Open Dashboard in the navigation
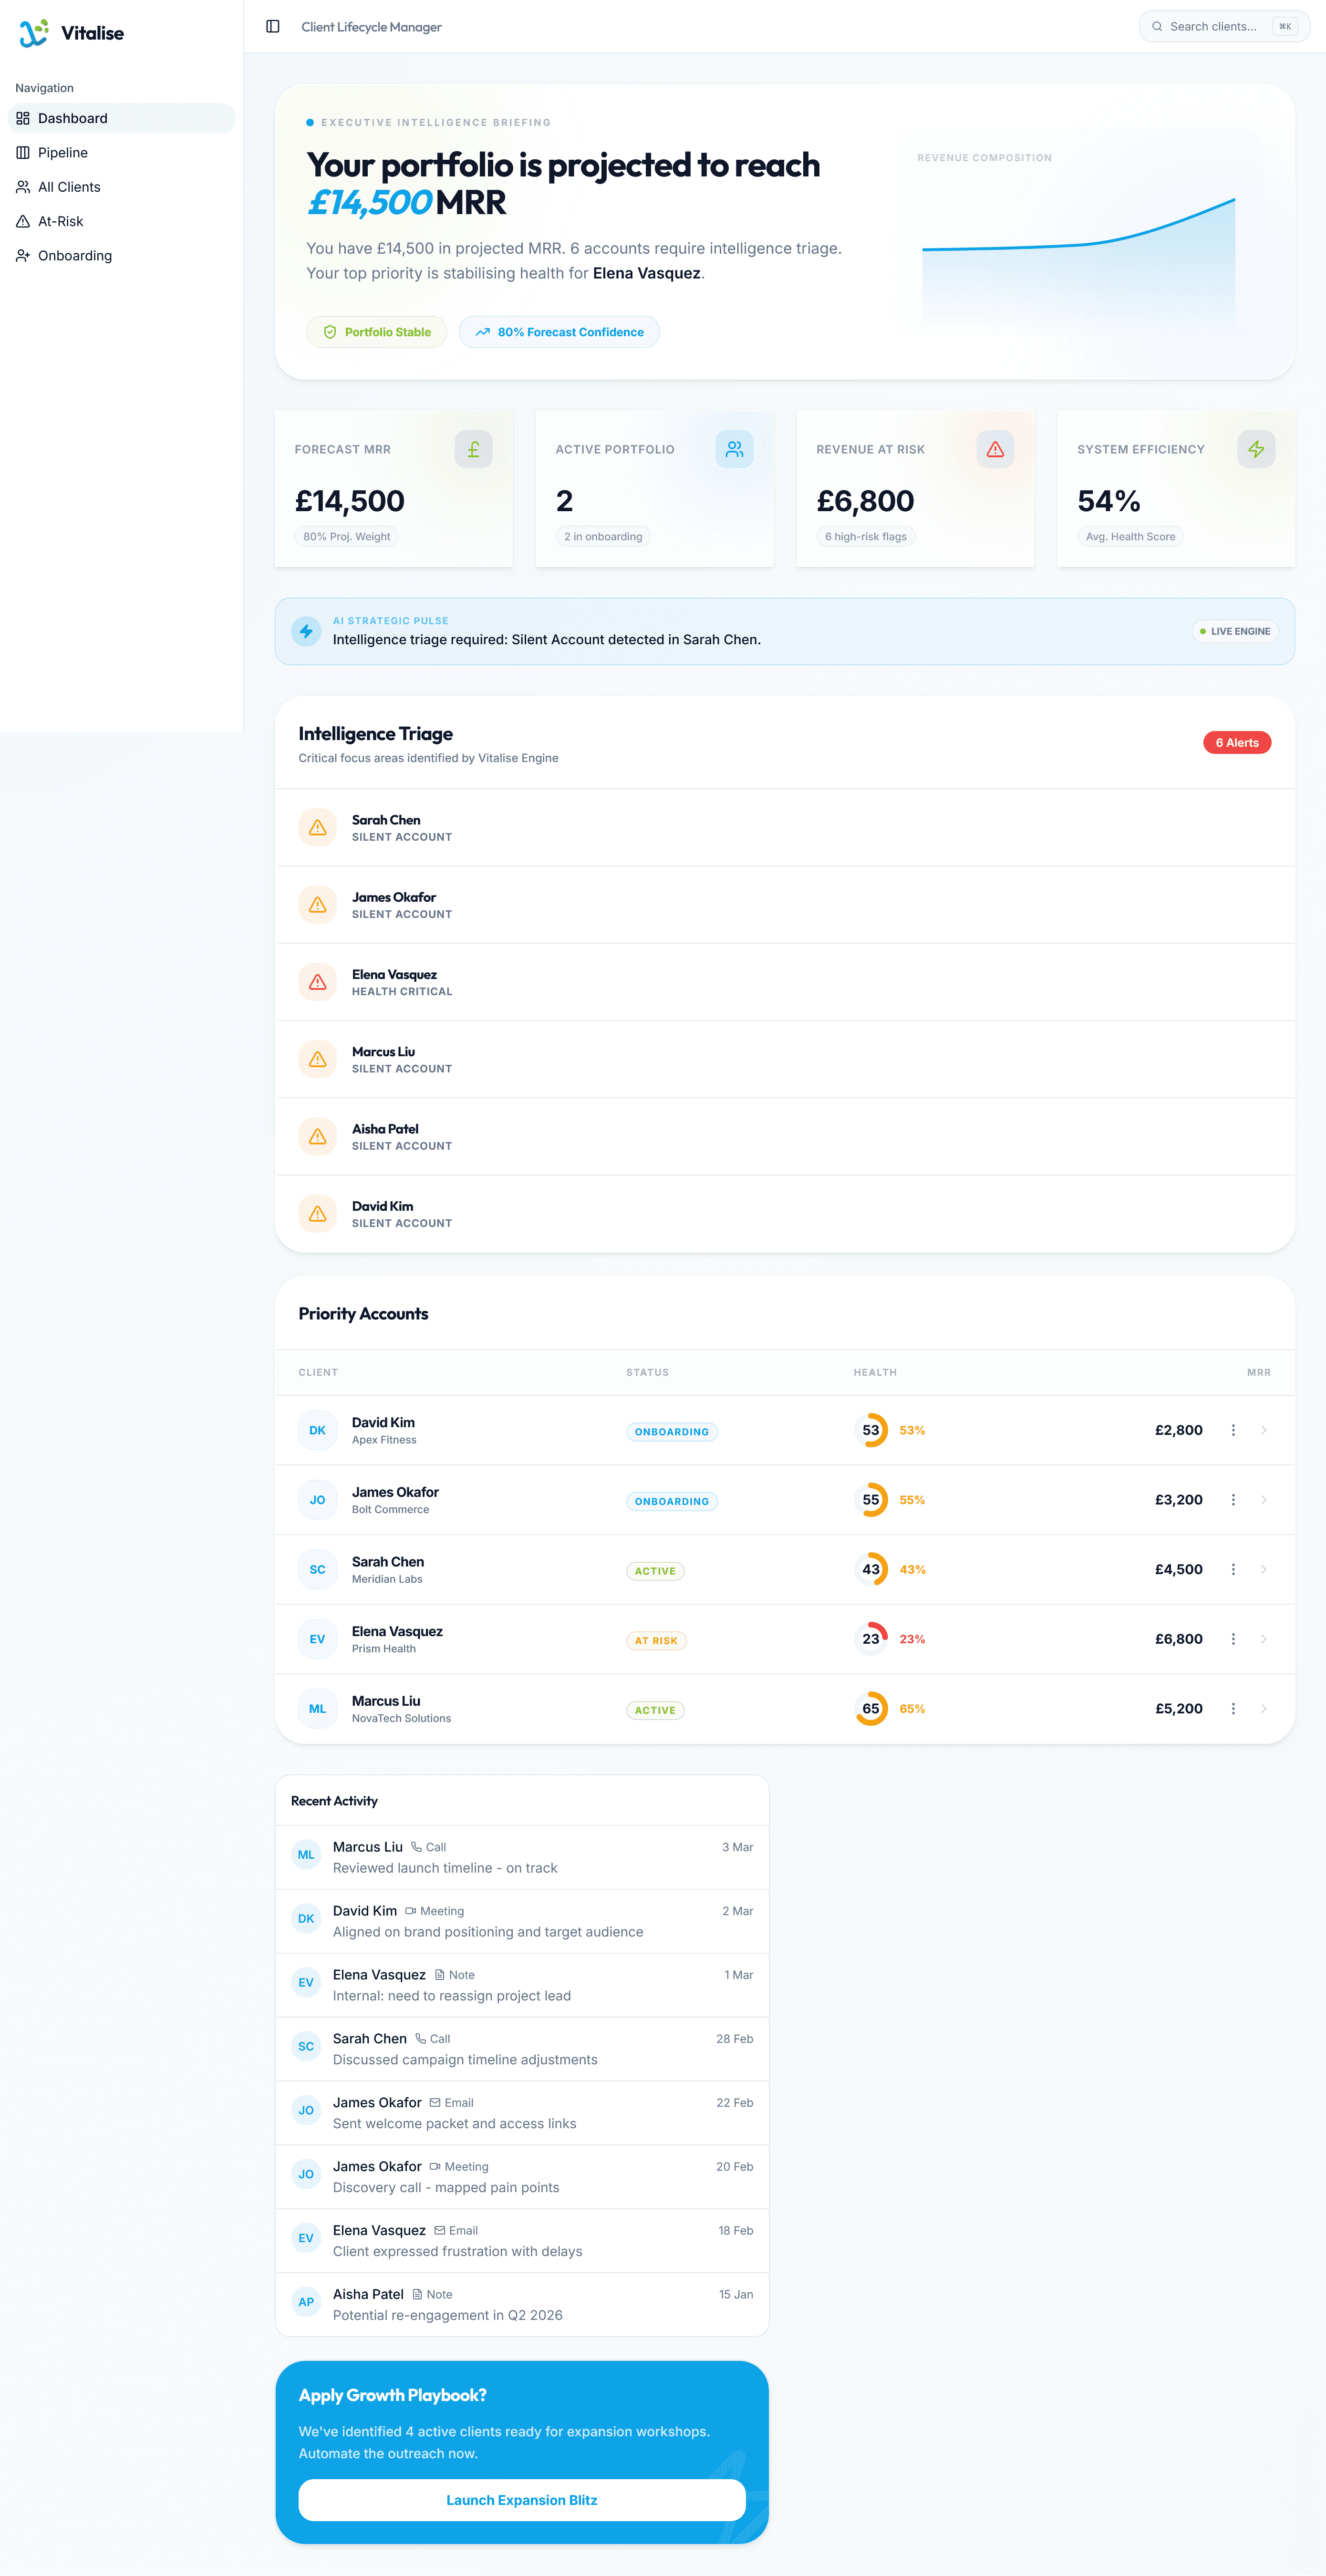This screenshot has height=2576, width=1326. (x=121, y=118)
